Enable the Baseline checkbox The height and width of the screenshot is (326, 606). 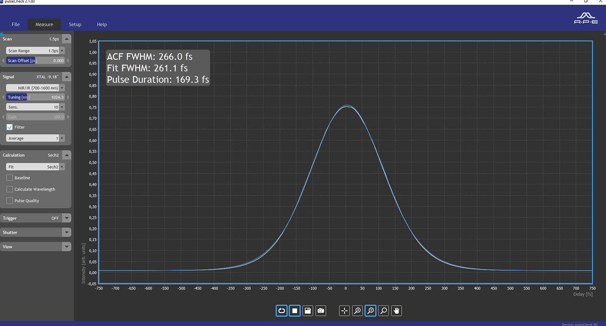(9, 178)
